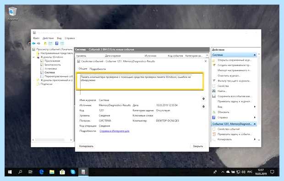
Task: Click Очистить журнал action
Action: 229,76
